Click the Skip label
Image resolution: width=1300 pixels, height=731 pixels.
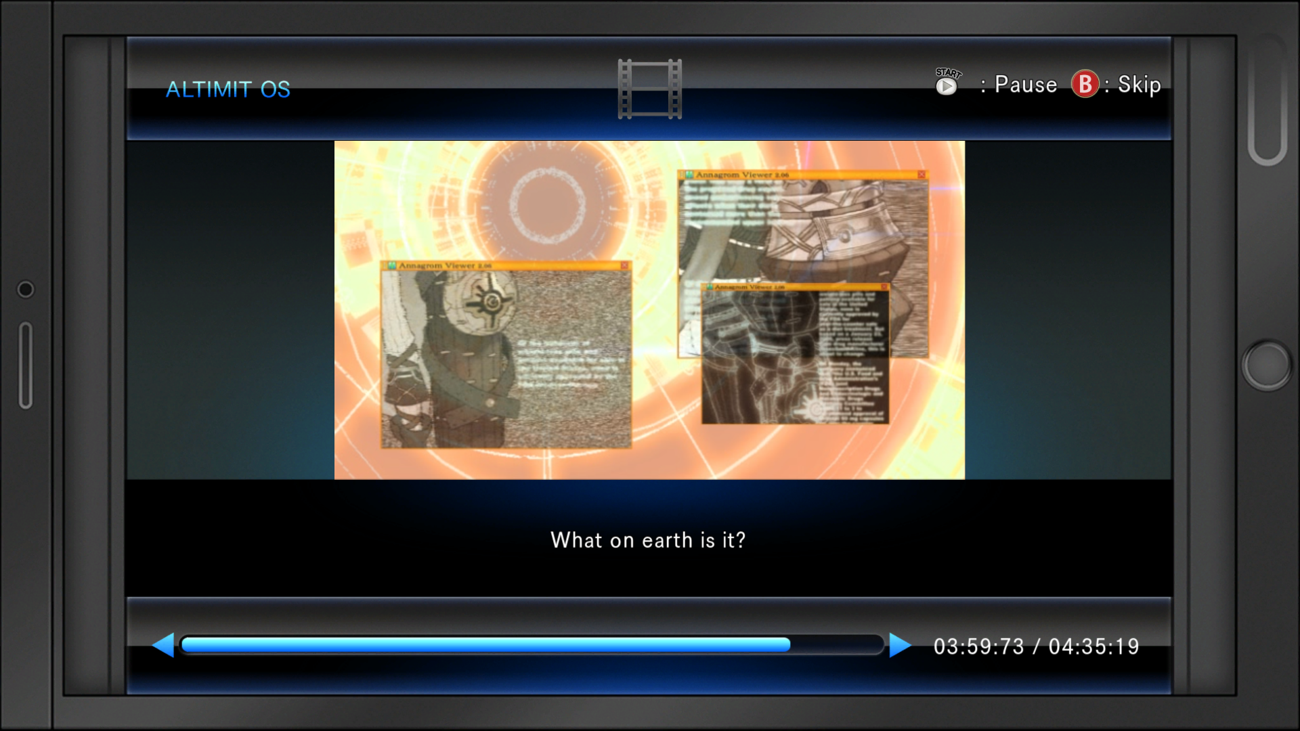tap(1139, 85)
